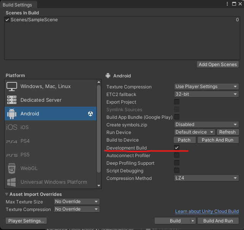Click the Development Build label

click(x=127, y=148)
